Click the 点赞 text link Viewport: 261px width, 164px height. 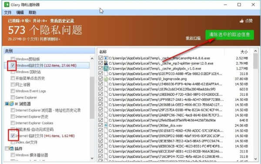pyautogui.click(x=249, y=21)
